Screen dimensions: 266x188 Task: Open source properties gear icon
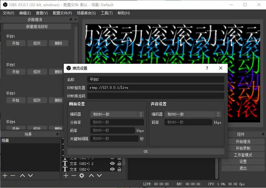(82, 176)
